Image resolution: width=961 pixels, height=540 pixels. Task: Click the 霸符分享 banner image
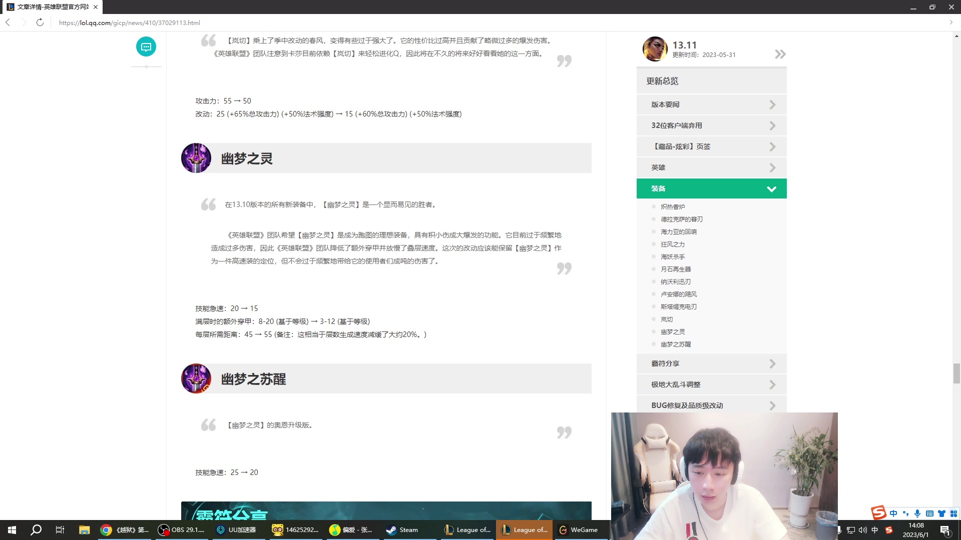click(x=386, y=510)
